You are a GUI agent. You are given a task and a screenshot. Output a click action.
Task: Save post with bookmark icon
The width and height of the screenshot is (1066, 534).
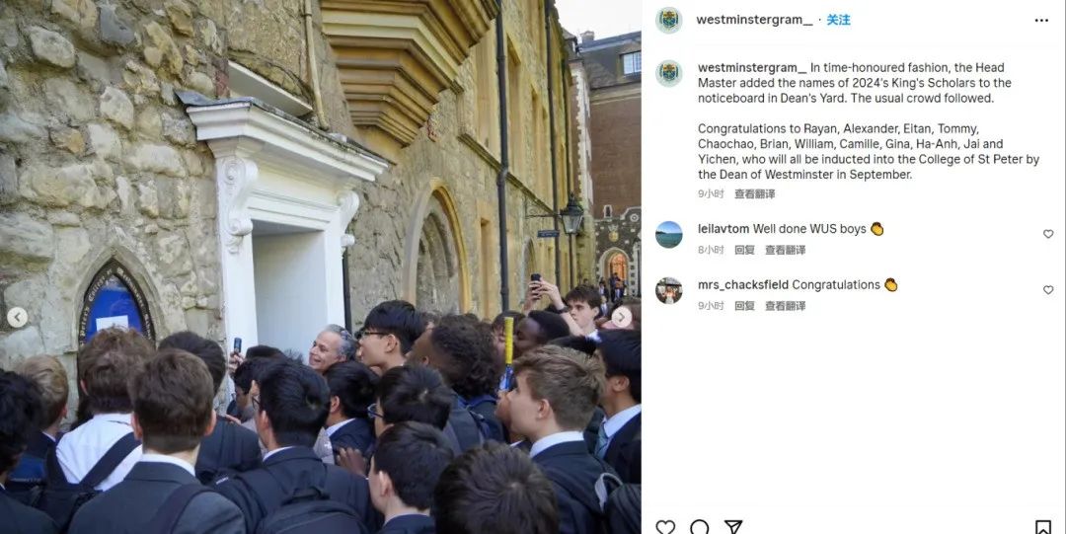click(x=1043, y=527)
